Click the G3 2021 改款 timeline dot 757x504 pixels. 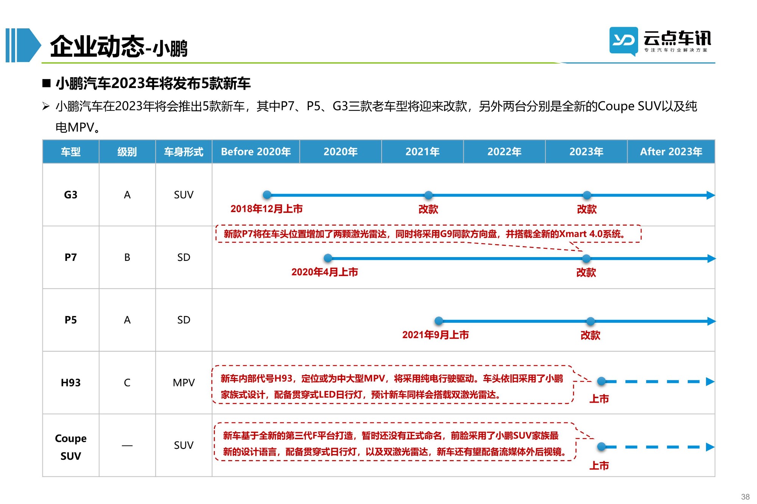(428, 195)
